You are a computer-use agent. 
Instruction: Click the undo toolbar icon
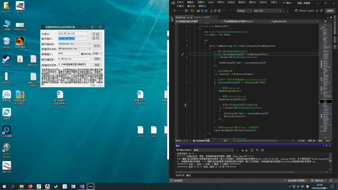pos(225,11)
